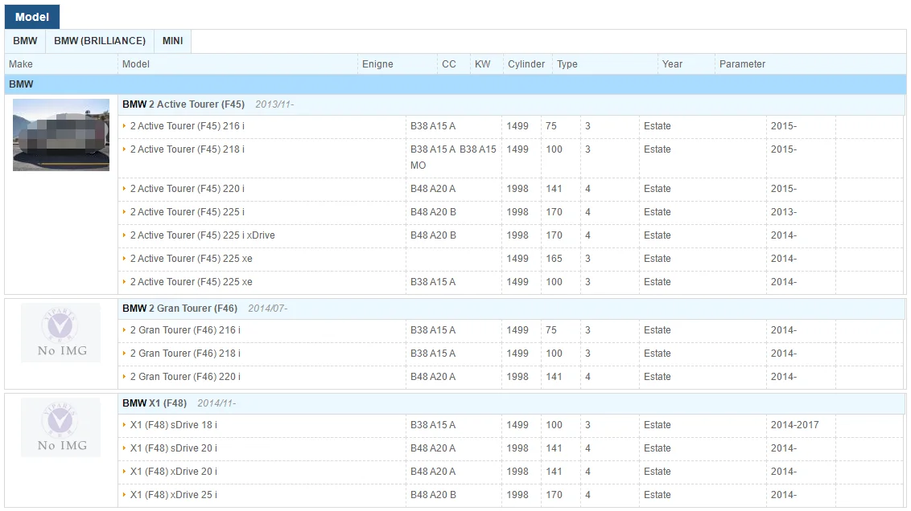911x511 pixels.
Task: Click engine code B38 A15 A B38 A15 MO
Action: [x=453, y=157]
